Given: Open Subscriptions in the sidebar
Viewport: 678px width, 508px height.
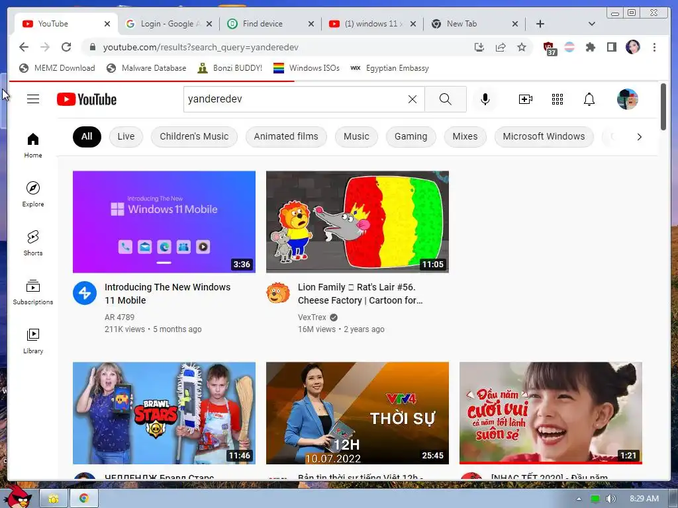Looking at the screenshot, I should tap(33, 292).
